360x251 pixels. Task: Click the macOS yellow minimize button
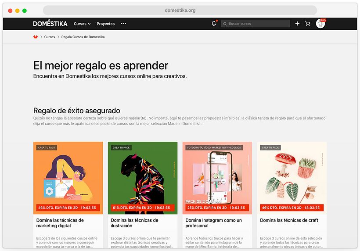[x=17, y=11]
